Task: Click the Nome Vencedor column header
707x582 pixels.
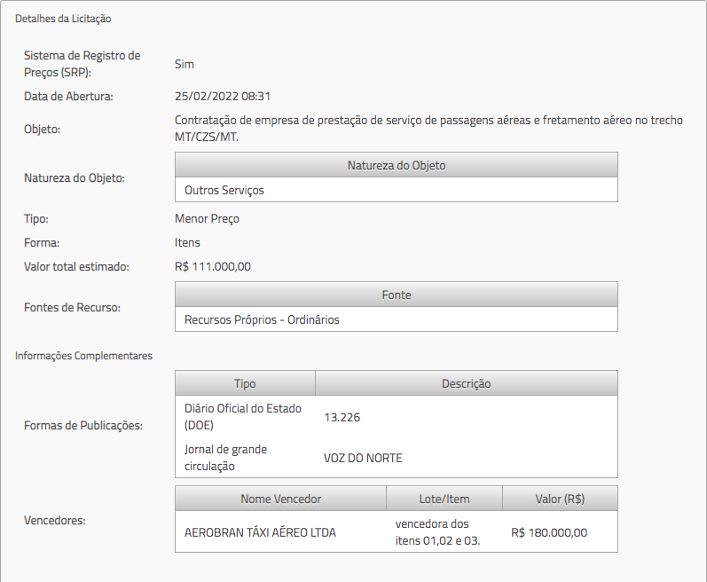Action: pos(280,499)
